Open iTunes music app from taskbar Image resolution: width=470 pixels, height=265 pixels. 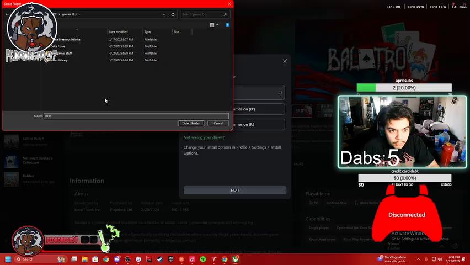138,259
